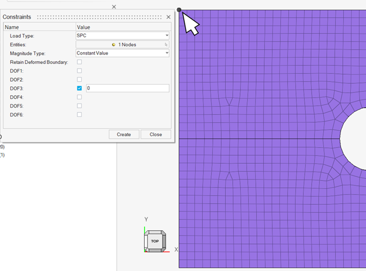
Task: Toggle the Retain Deformed Boundary checkbox
Action: pyautogui.click(x=79, y=62)
